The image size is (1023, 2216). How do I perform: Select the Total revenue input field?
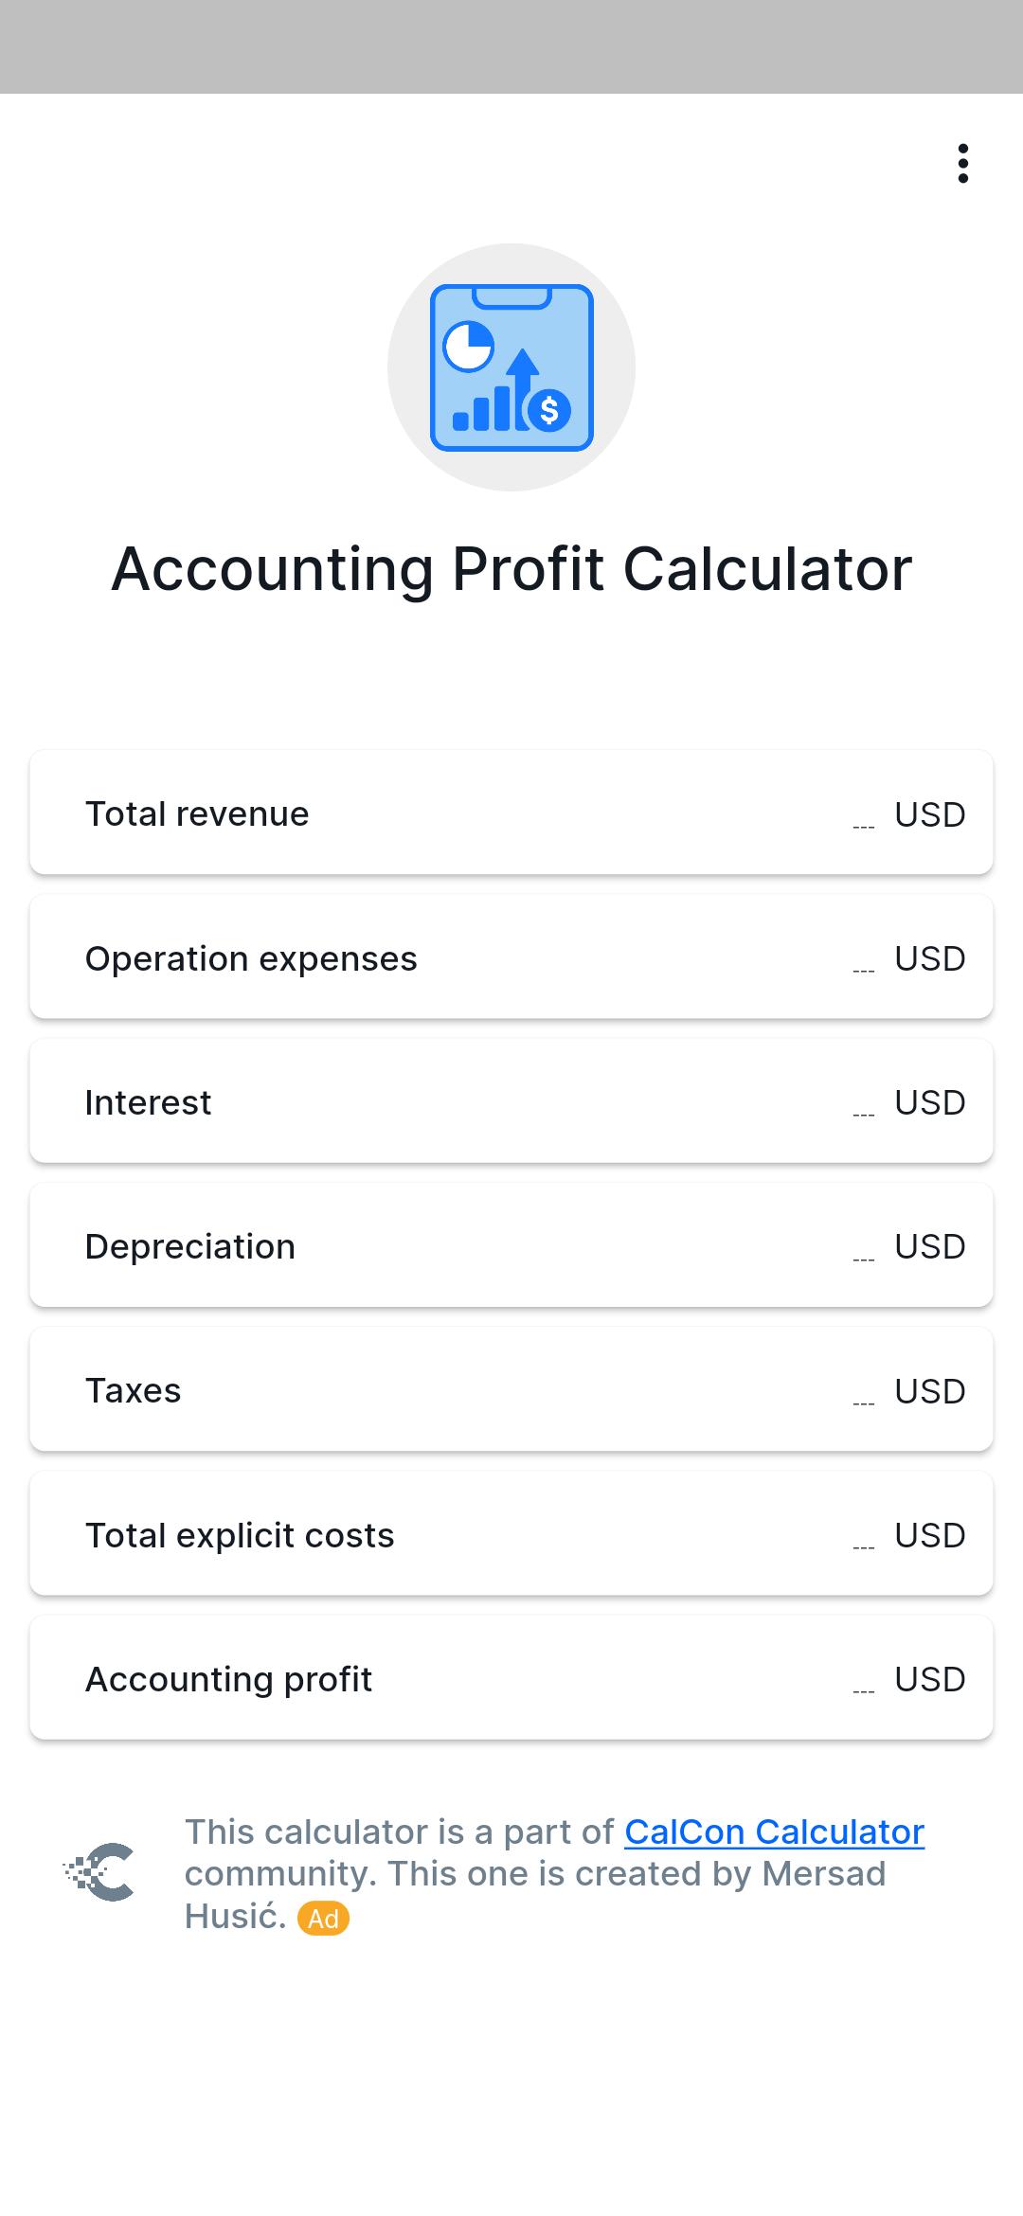(511, 813)
